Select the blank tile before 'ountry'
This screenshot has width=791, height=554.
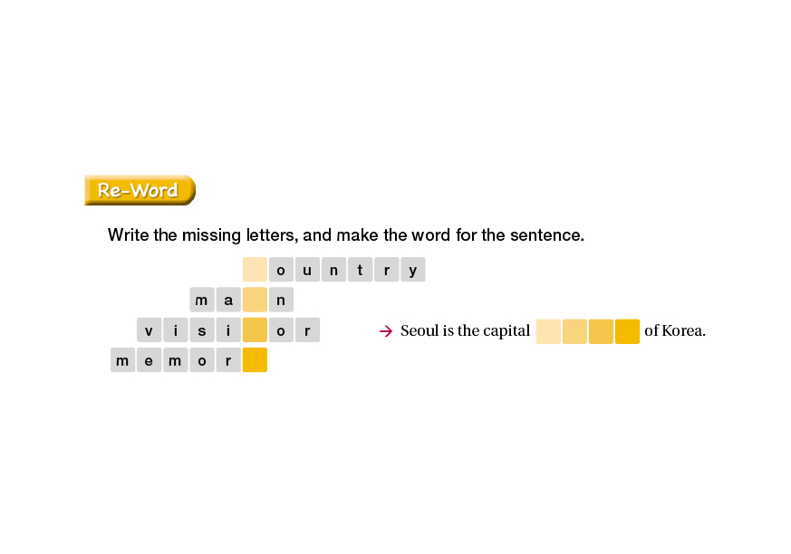255,270
